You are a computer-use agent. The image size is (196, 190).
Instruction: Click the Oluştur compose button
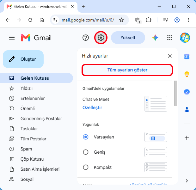[23, 59]
